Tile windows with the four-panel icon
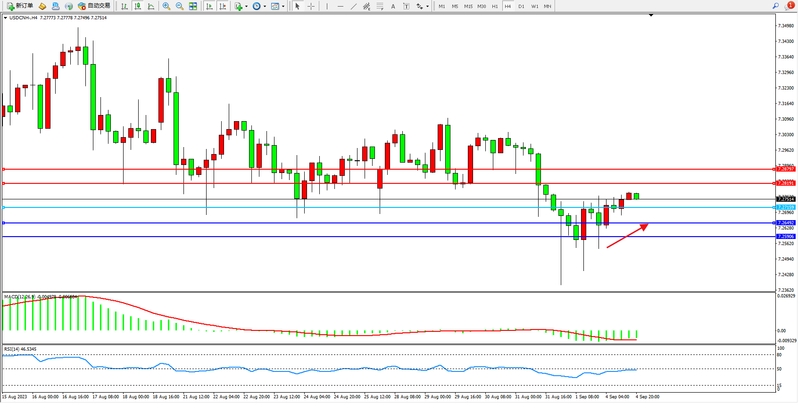This screenshot has height=403, width=798. click(193, 6)
